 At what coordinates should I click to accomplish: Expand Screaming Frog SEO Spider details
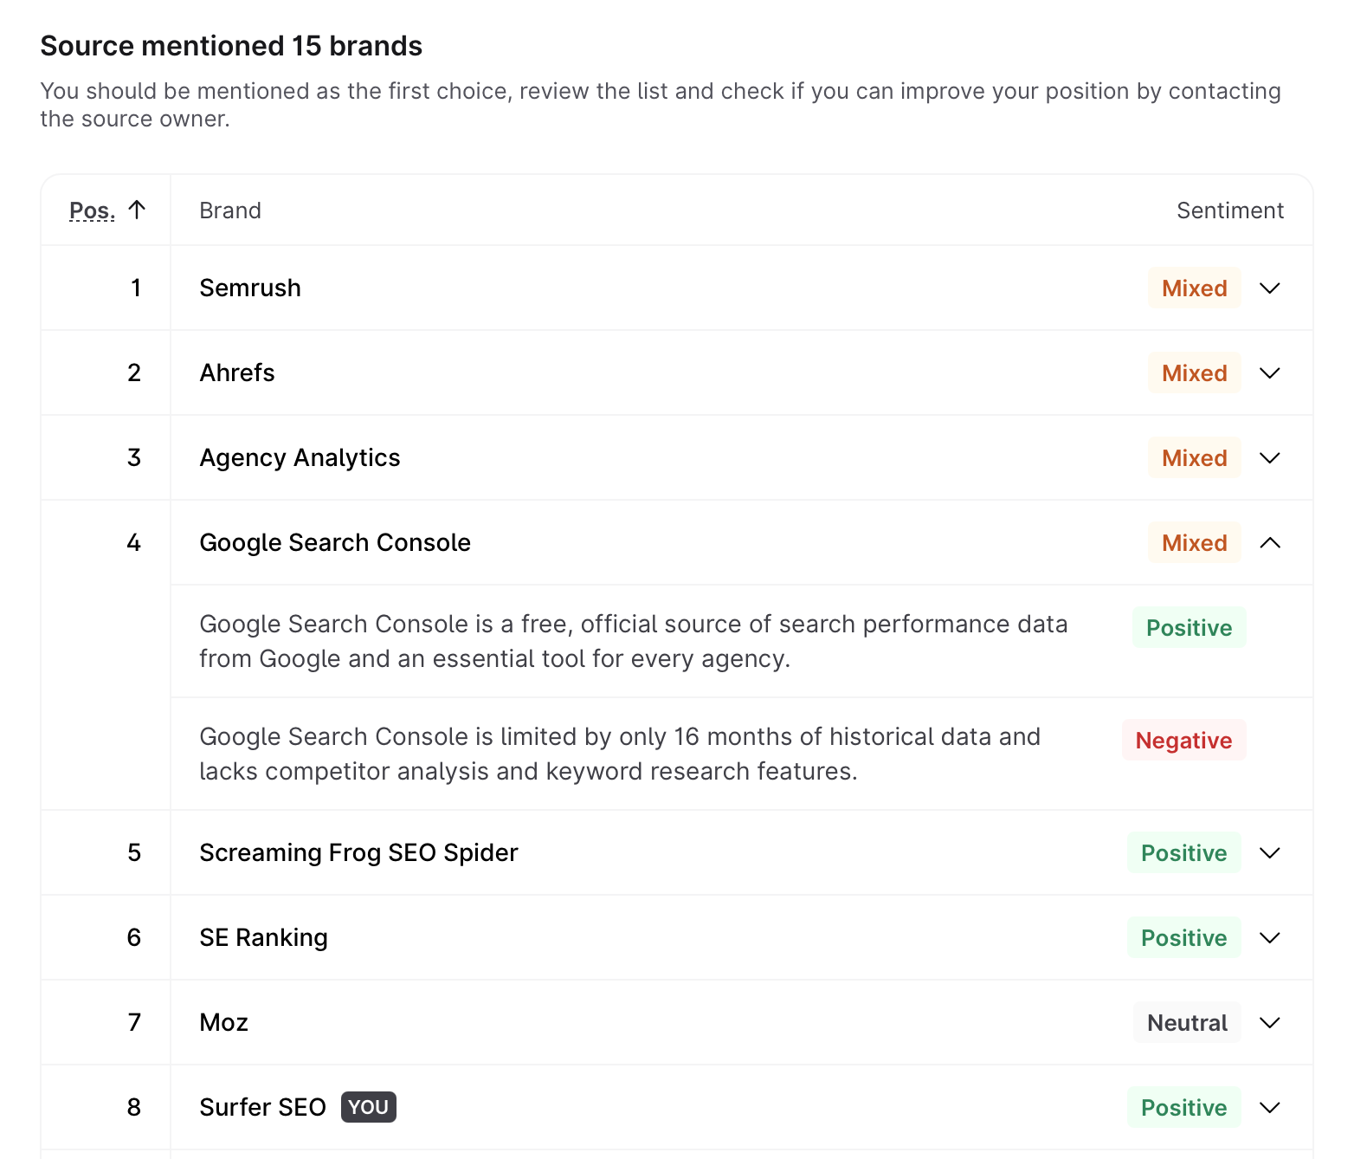tap(1269, 852)
